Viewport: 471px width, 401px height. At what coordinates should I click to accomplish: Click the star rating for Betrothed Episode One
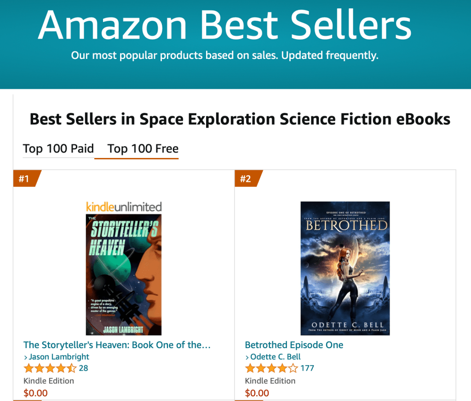coord(271,368)
